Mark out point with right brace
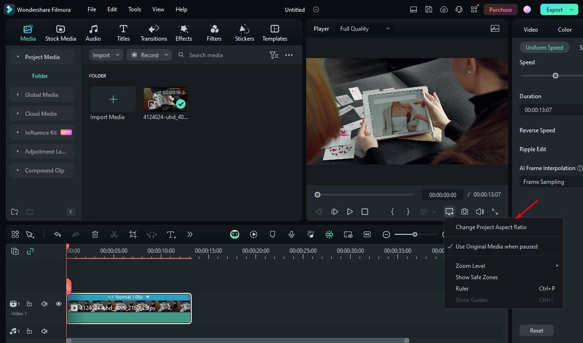The width and height of the screenshot is (583, 343). 408,212
